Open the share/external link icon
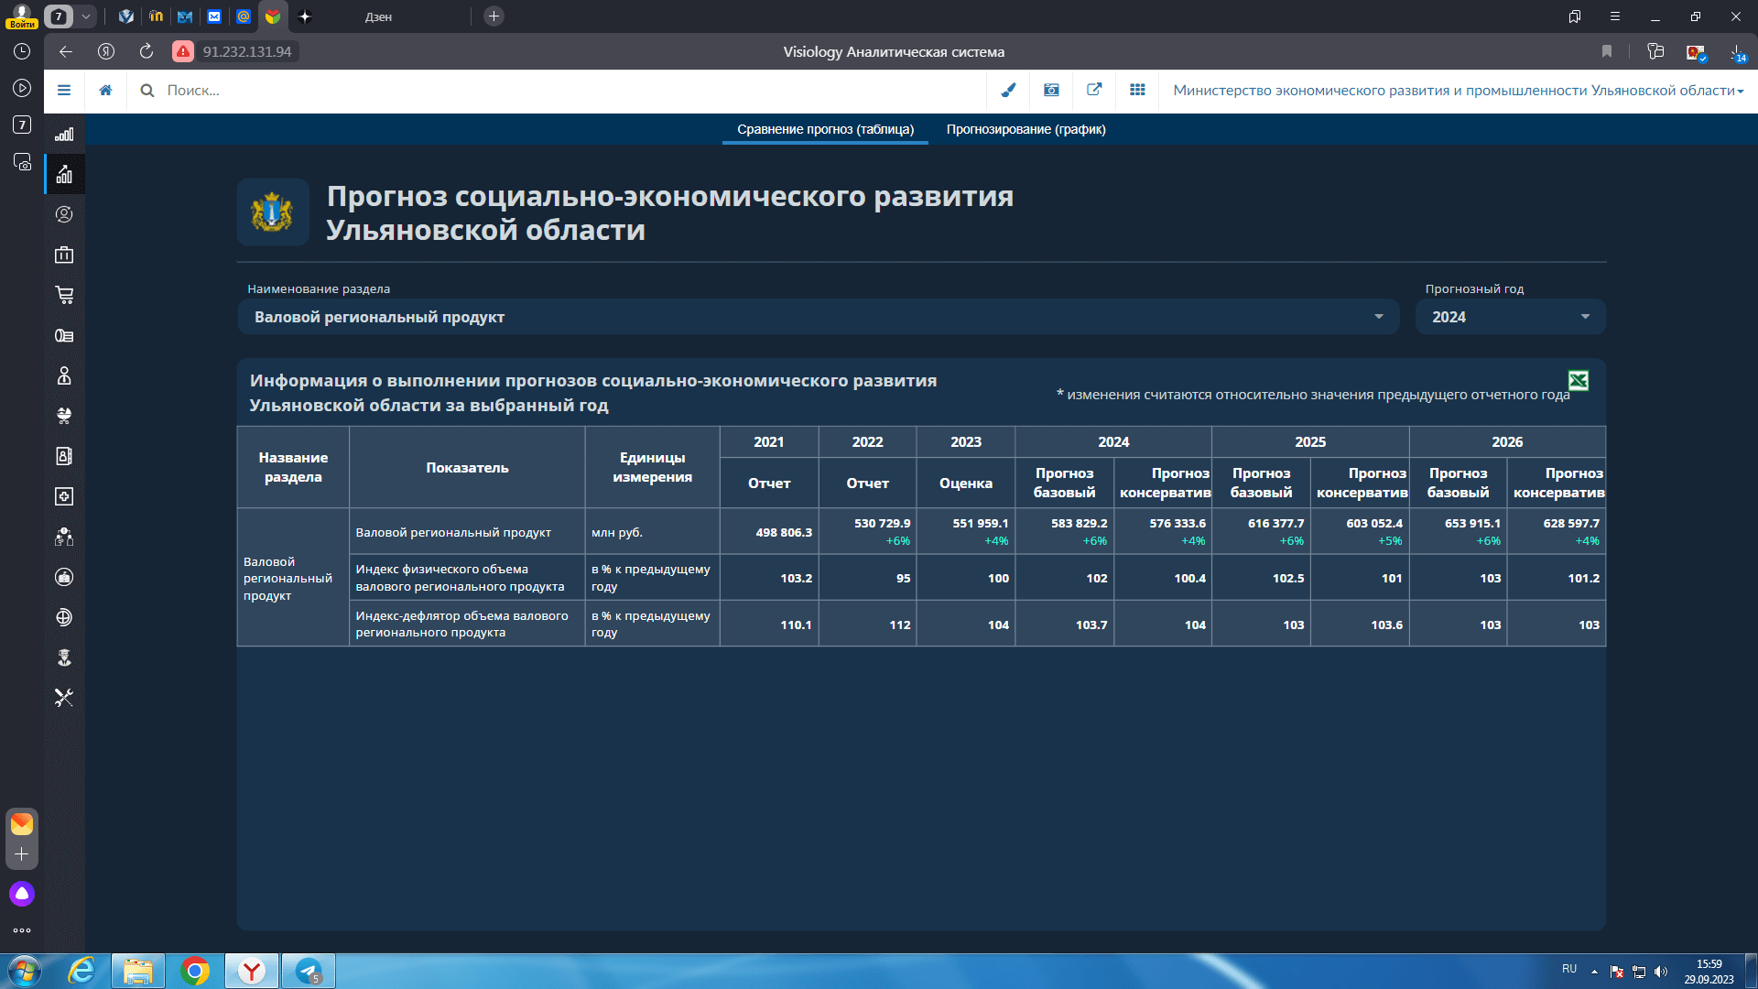The height and width of the screenshot is (989, 1758). tap(1094, 91)
